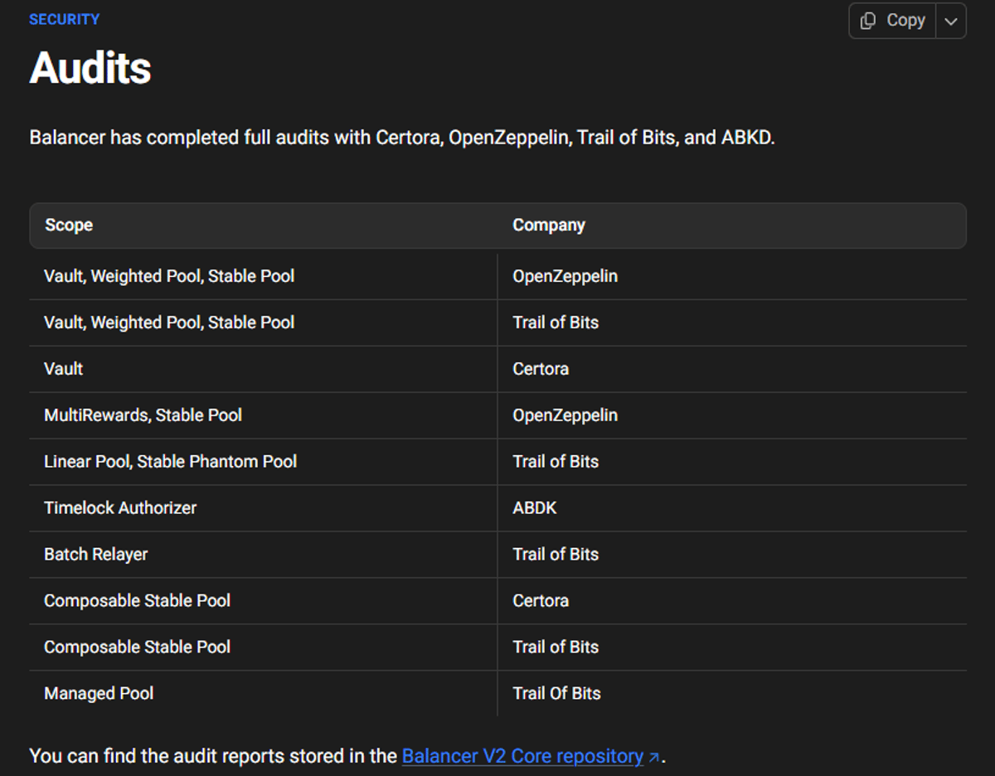
Task: Click Trail Of Bits in Managed Pool row
Action: pyautogui.click(x=556, y=694)
